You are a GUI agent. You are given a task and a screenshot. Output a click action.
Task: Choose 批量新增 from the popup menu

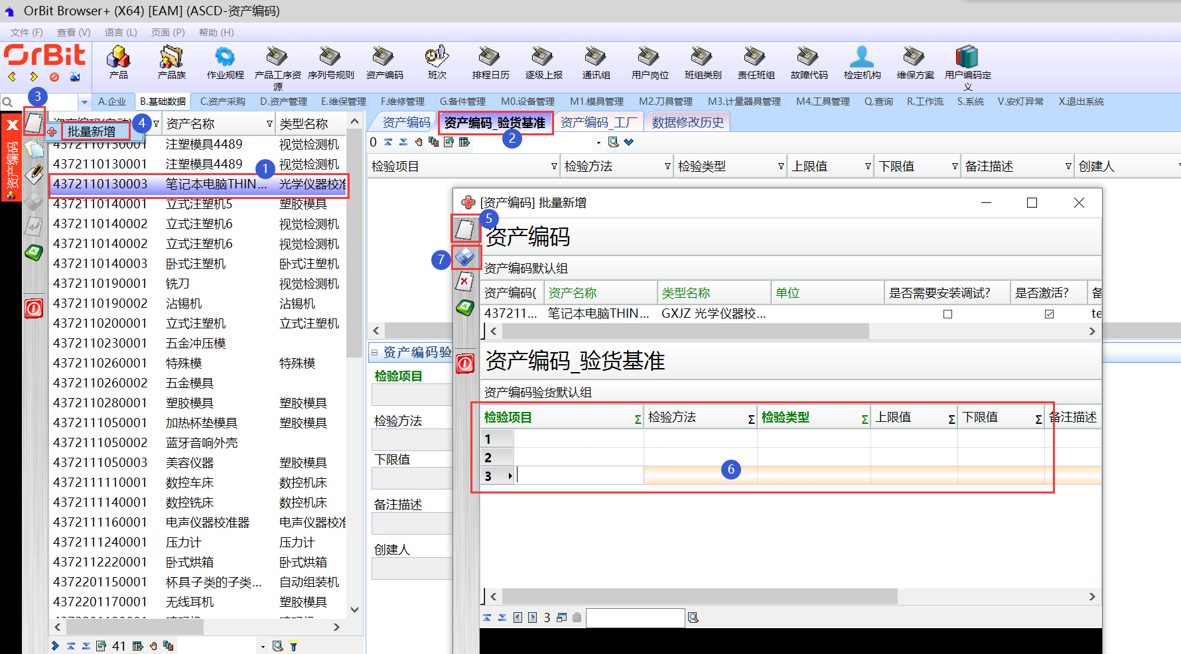click(91, 131)
